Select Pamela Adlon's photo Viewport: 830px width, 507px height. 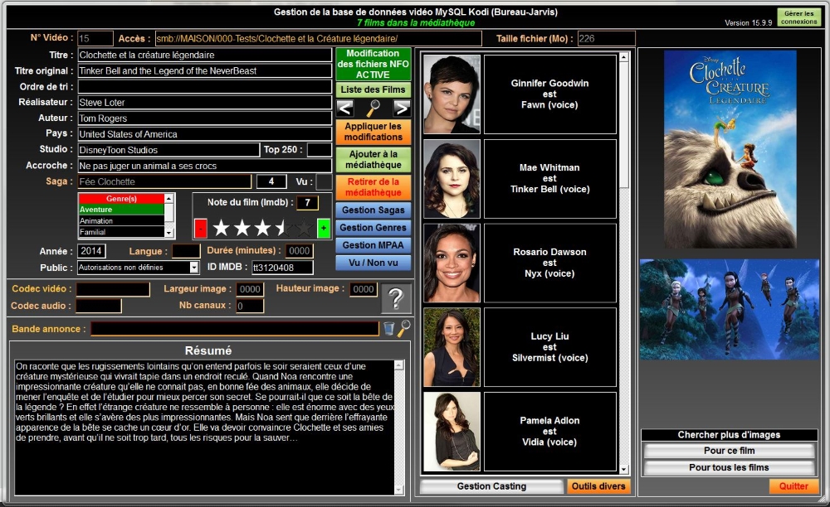452,432
